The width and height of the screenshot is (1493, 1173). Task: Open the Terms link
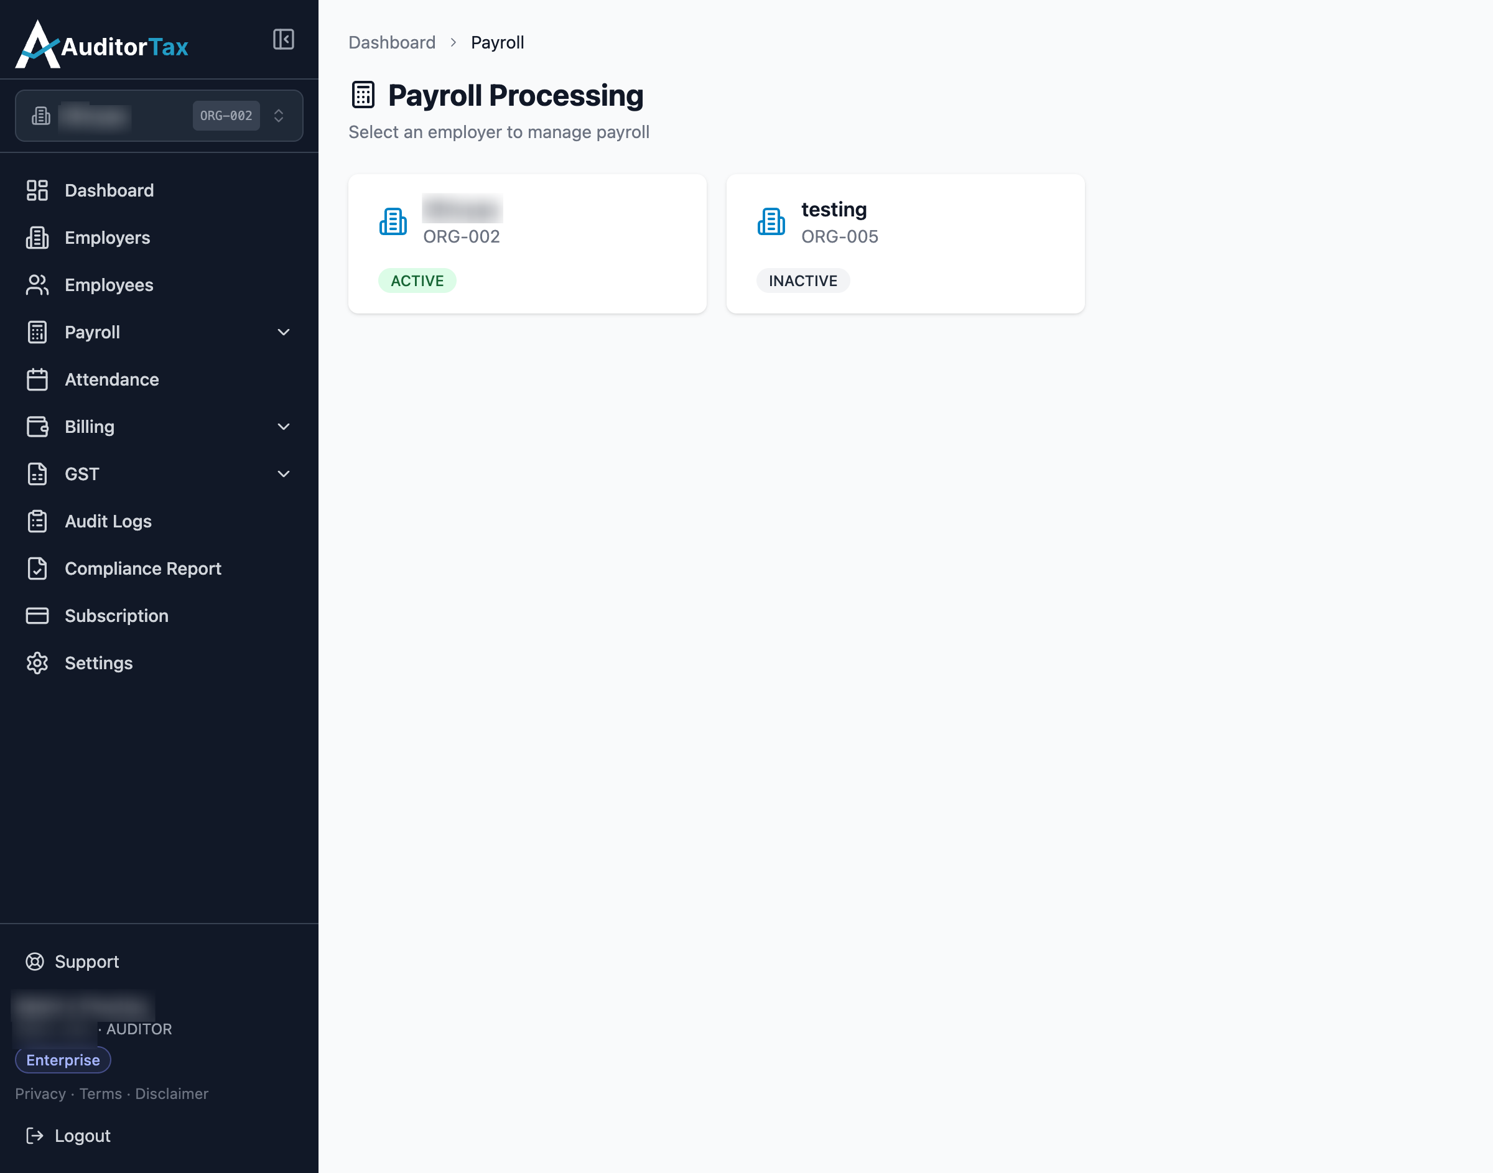(100, 1094)
